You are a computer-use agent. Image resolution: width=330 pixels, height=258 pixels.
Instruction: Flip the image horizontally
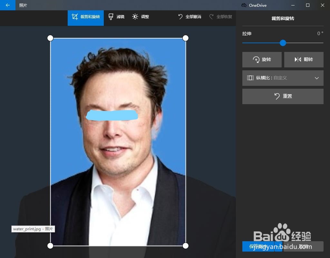[x=304, y=60]
